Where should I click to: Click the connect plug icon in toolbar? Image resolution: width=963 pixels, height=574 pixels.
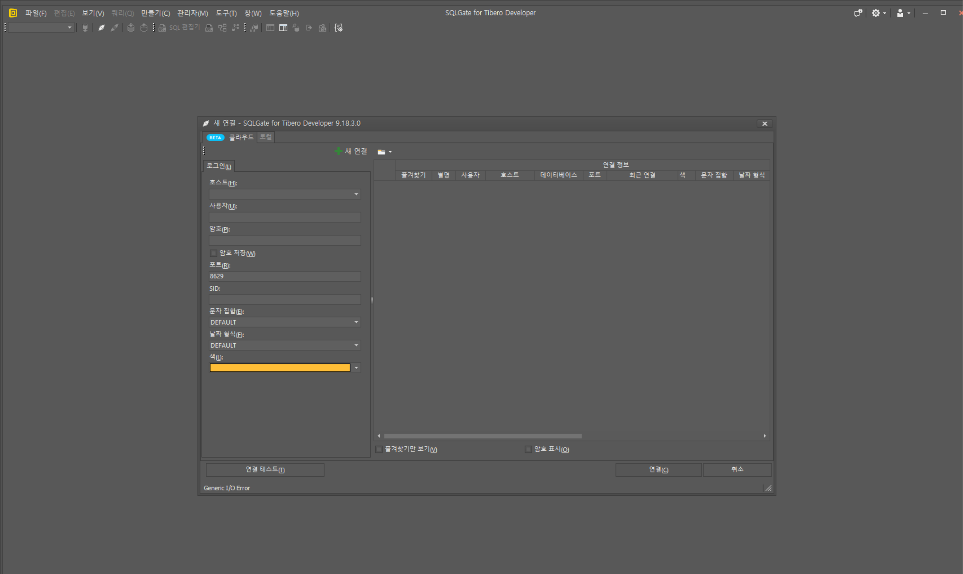point(102,27)
